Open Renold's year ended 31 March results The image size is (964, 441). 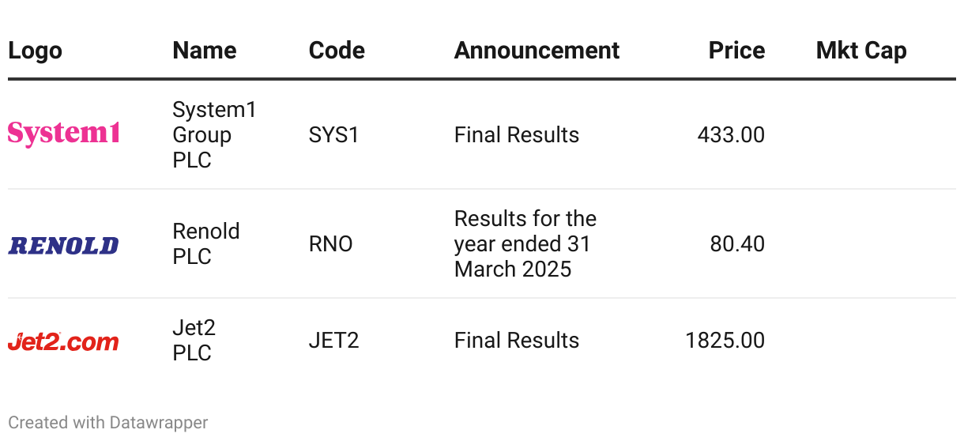click(525, 244)
